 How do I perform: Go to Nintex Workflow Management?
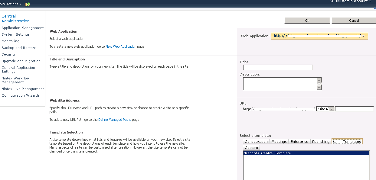coord(15,80)
